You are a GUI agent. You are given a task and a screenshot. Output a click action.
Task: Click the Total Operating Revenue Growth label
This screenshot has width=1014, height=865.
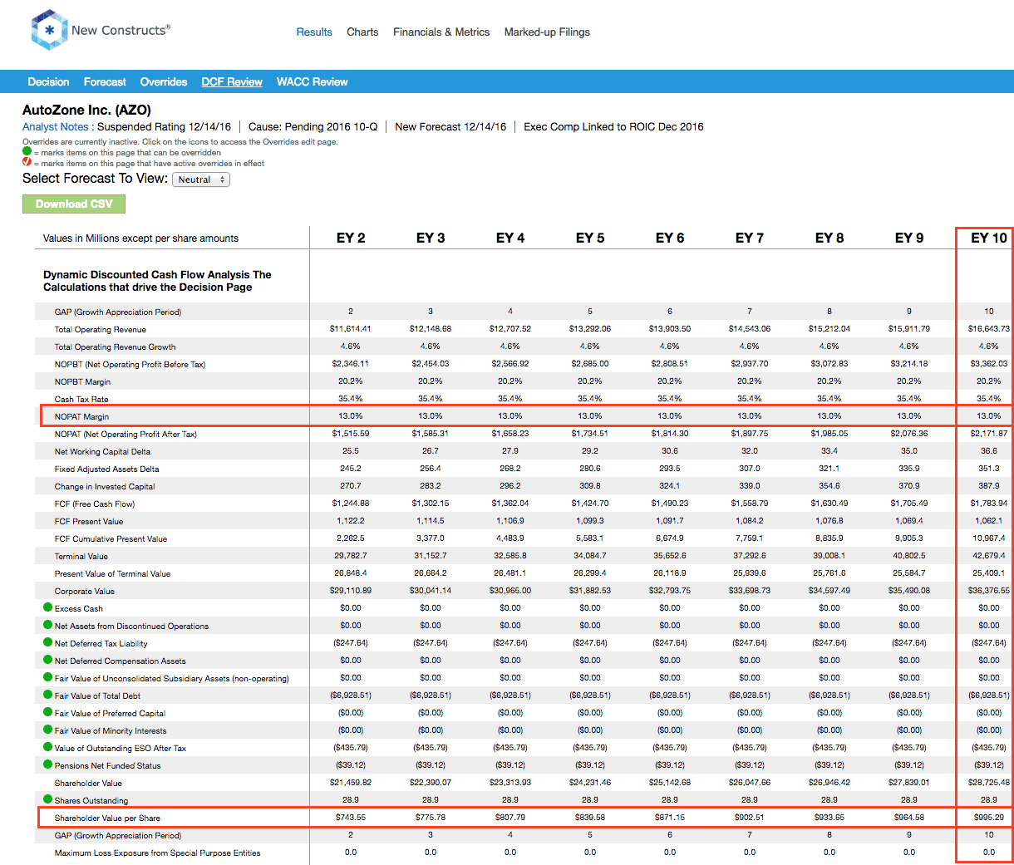[x=116, y=347]
